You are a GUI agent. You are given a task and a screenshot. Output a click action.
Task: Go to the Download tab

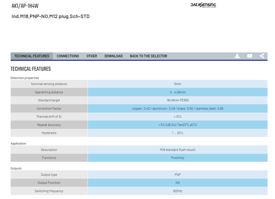click(113, 56)
